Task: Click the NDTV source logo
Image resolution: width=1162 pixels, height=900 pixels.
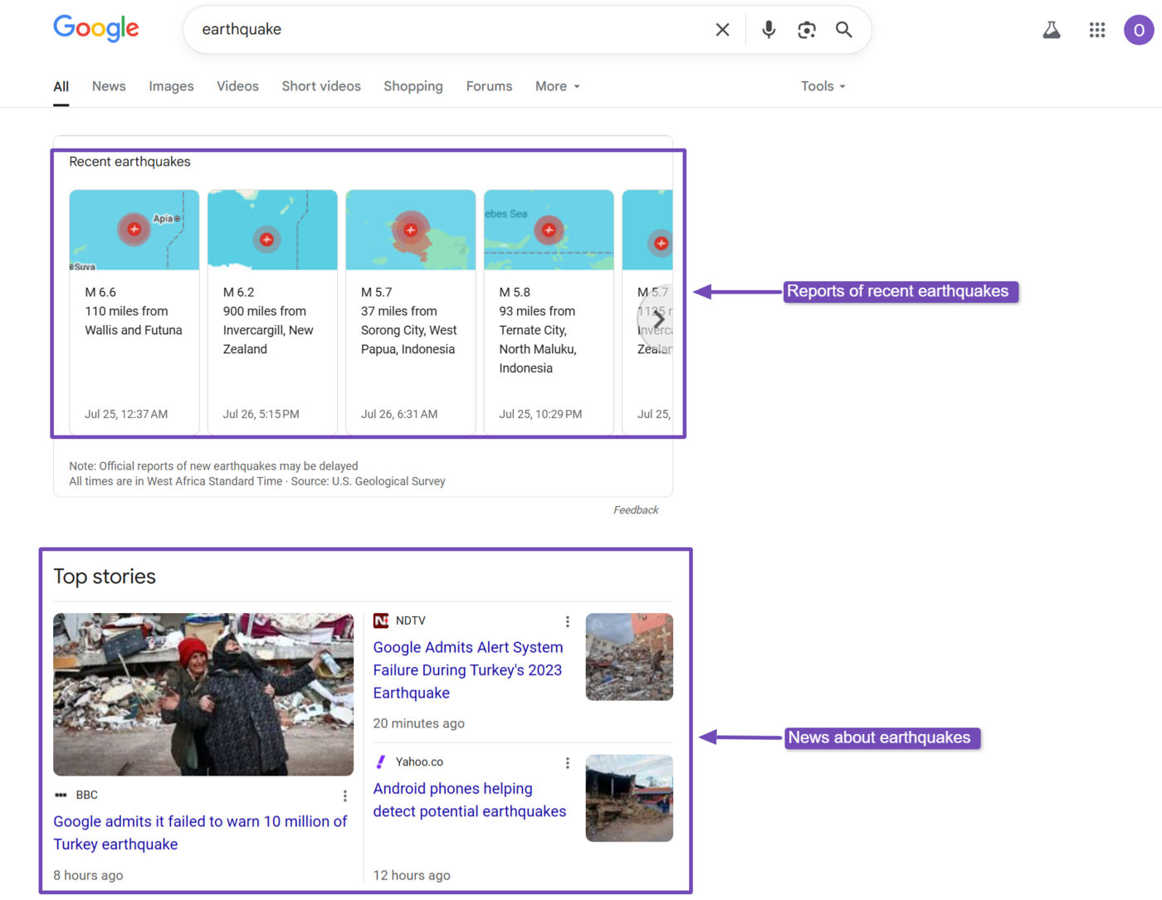Action: 381,620
